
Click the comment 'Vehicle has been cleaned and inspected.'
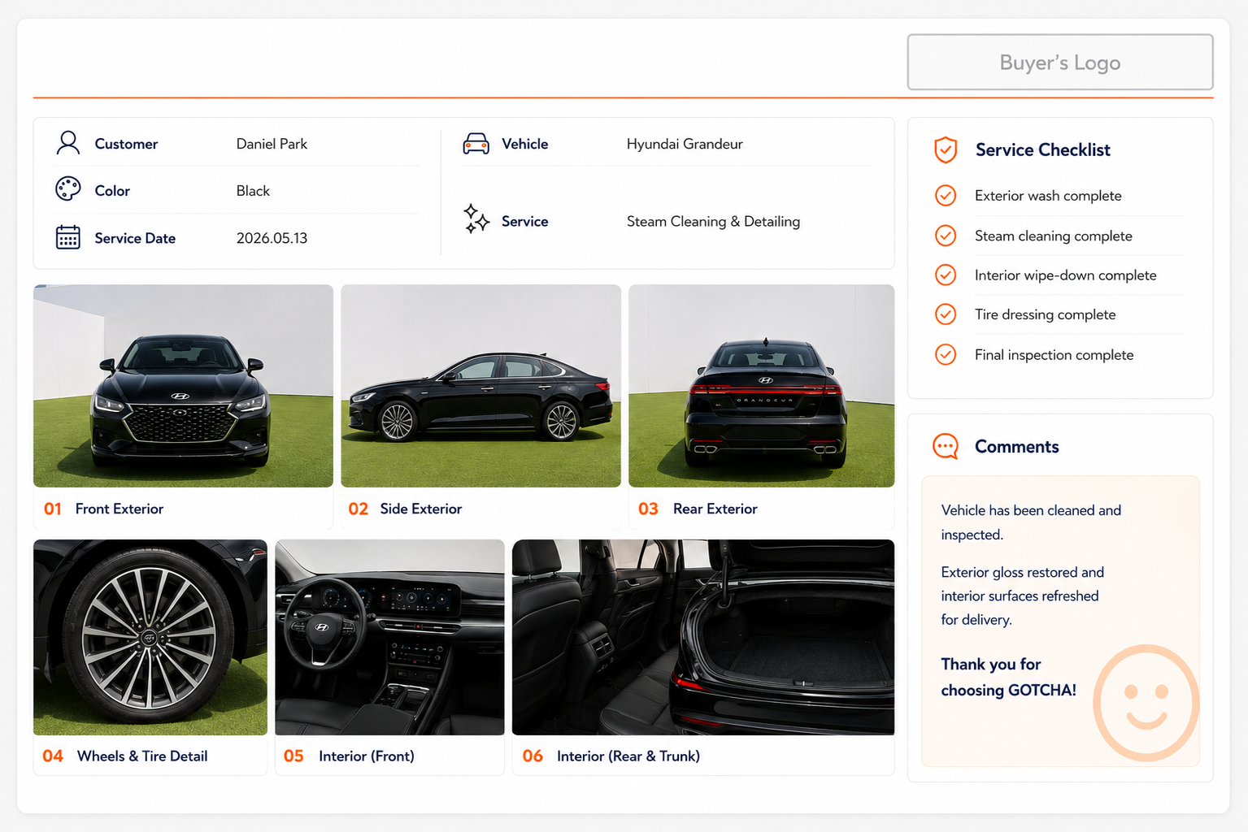tap(1031, 522)
